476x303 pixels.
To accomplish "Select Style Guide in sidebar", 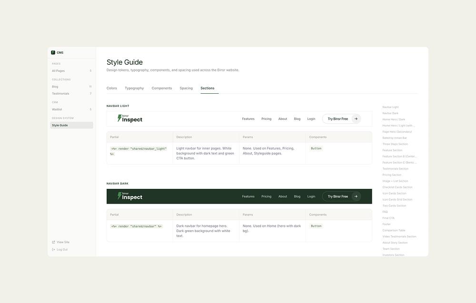I will [72, 125].
